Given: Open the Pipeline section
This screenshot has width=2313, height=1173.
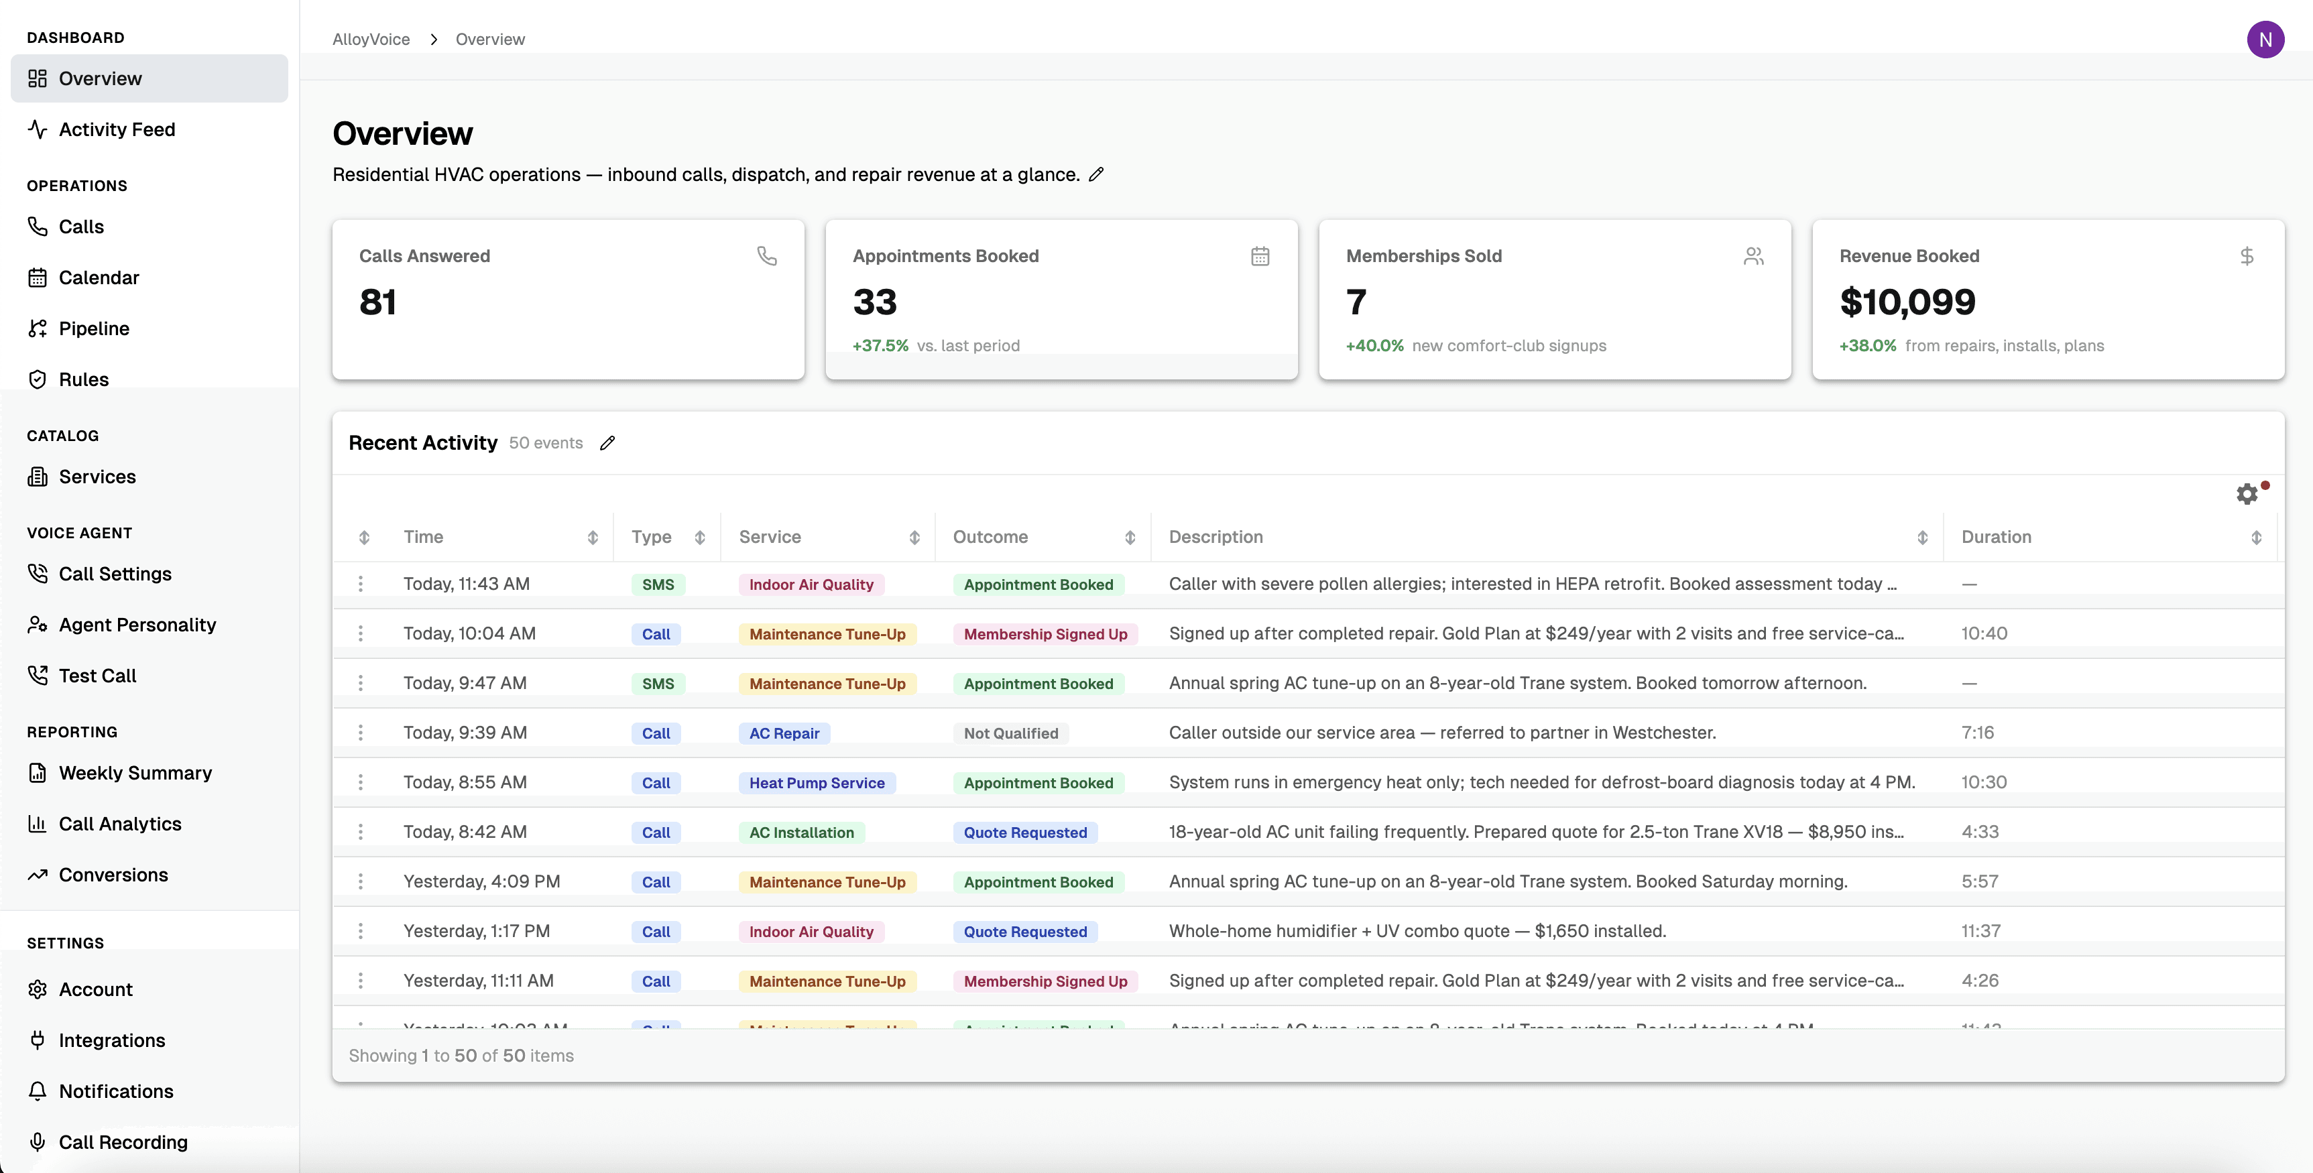Looking at the screenshot, I should coord(149,328).
